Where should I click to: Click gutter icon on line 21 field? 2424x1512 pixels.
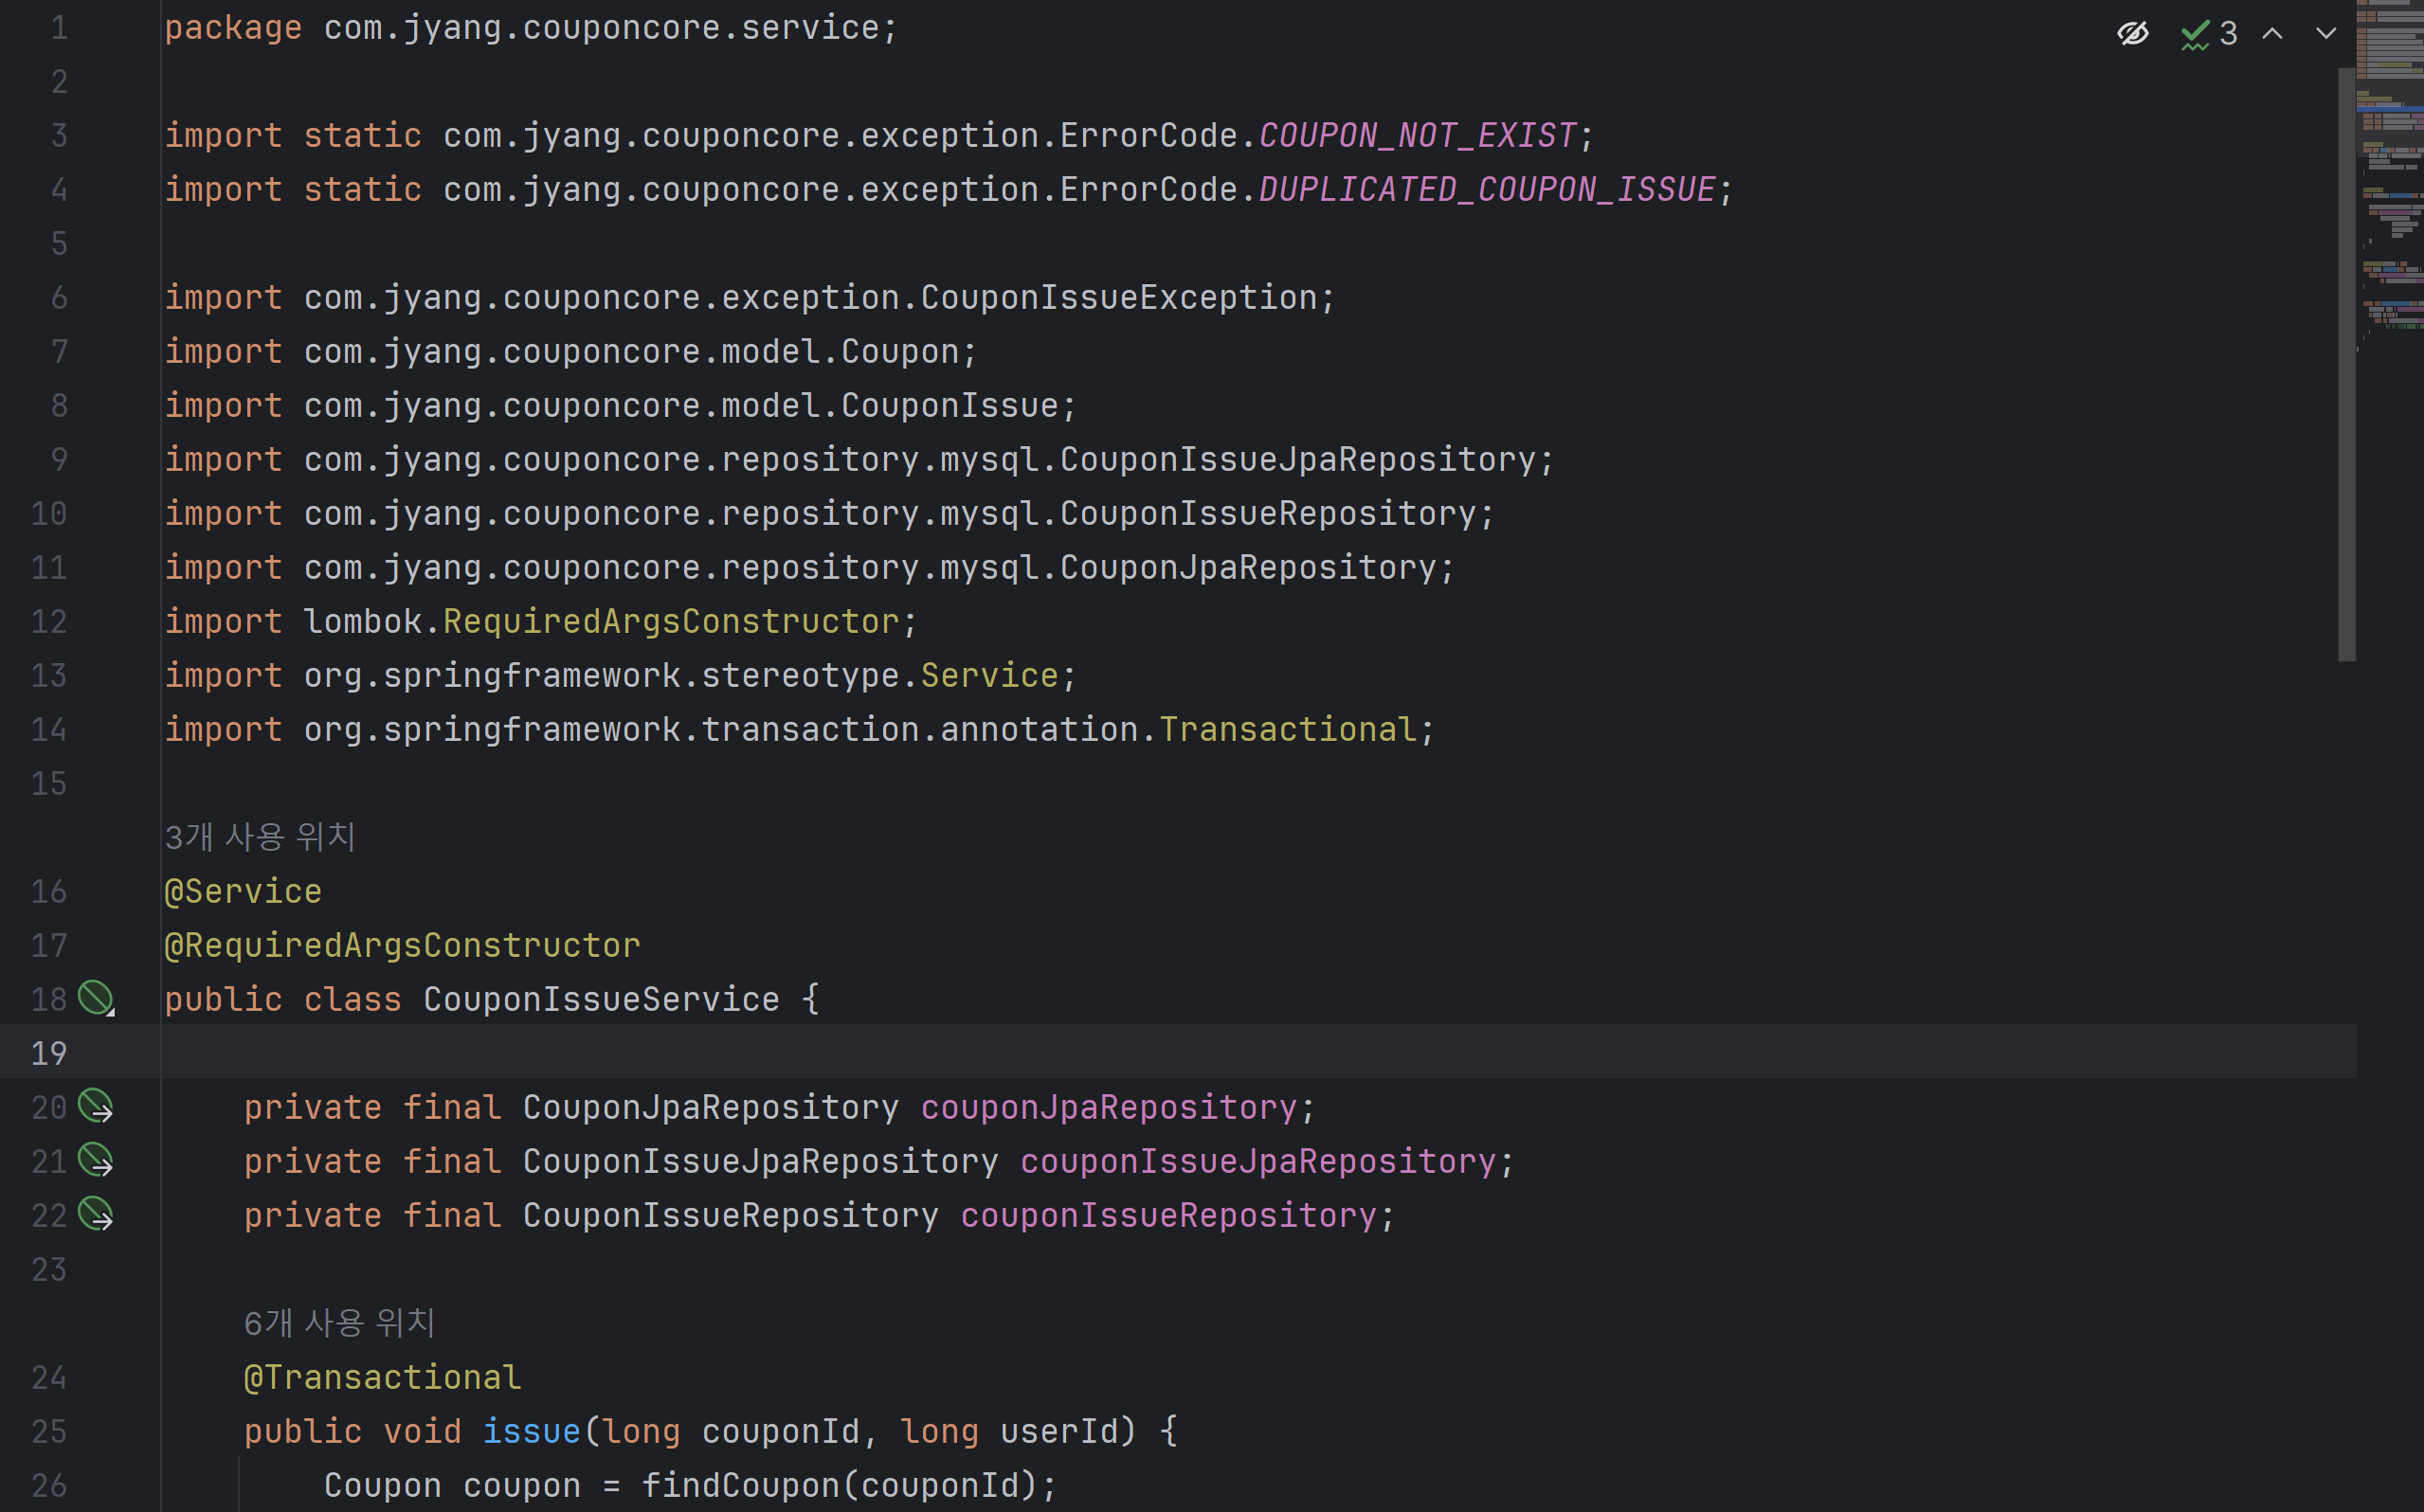click(x=96, y=1160)
